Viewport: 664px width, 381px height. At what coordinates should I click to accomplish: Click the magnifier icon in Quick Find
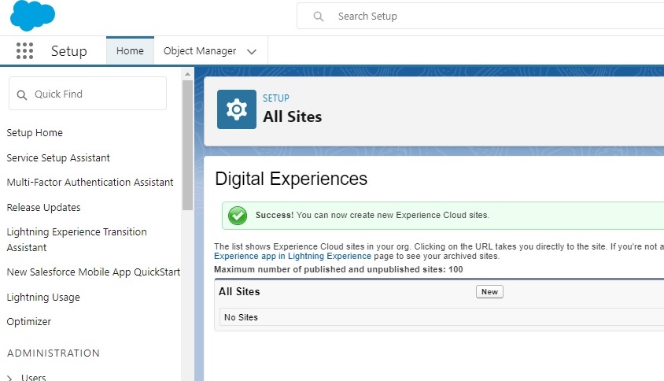22,95
